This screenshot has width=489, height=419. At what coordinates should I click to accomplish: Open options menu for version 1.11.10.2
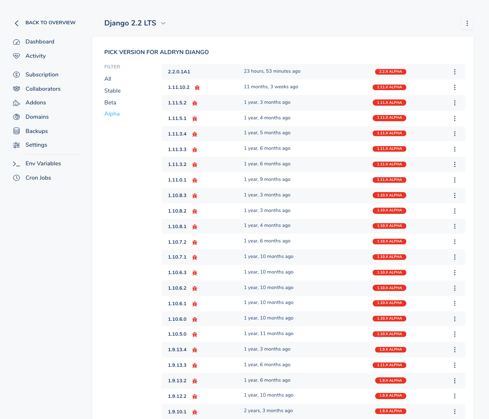click(455, 87)
